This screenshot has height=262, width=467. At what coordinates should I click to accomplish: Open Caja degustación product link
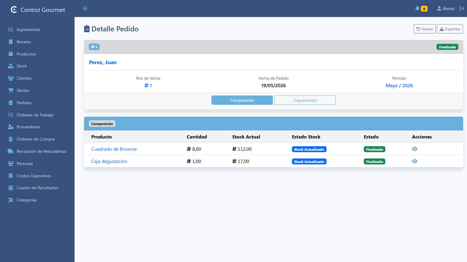tap(109, 161)
